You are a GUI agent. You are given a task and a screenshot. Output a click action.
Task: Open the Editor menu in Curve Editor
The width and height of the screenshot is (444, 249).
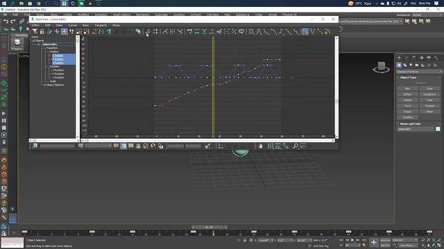point(35,25)
